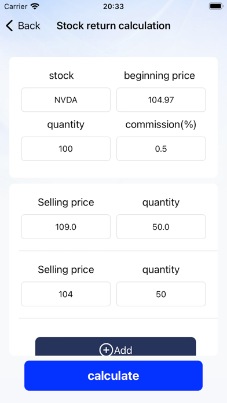
Task: Tap the commission(%) label text
Action: tap(161, 124)
